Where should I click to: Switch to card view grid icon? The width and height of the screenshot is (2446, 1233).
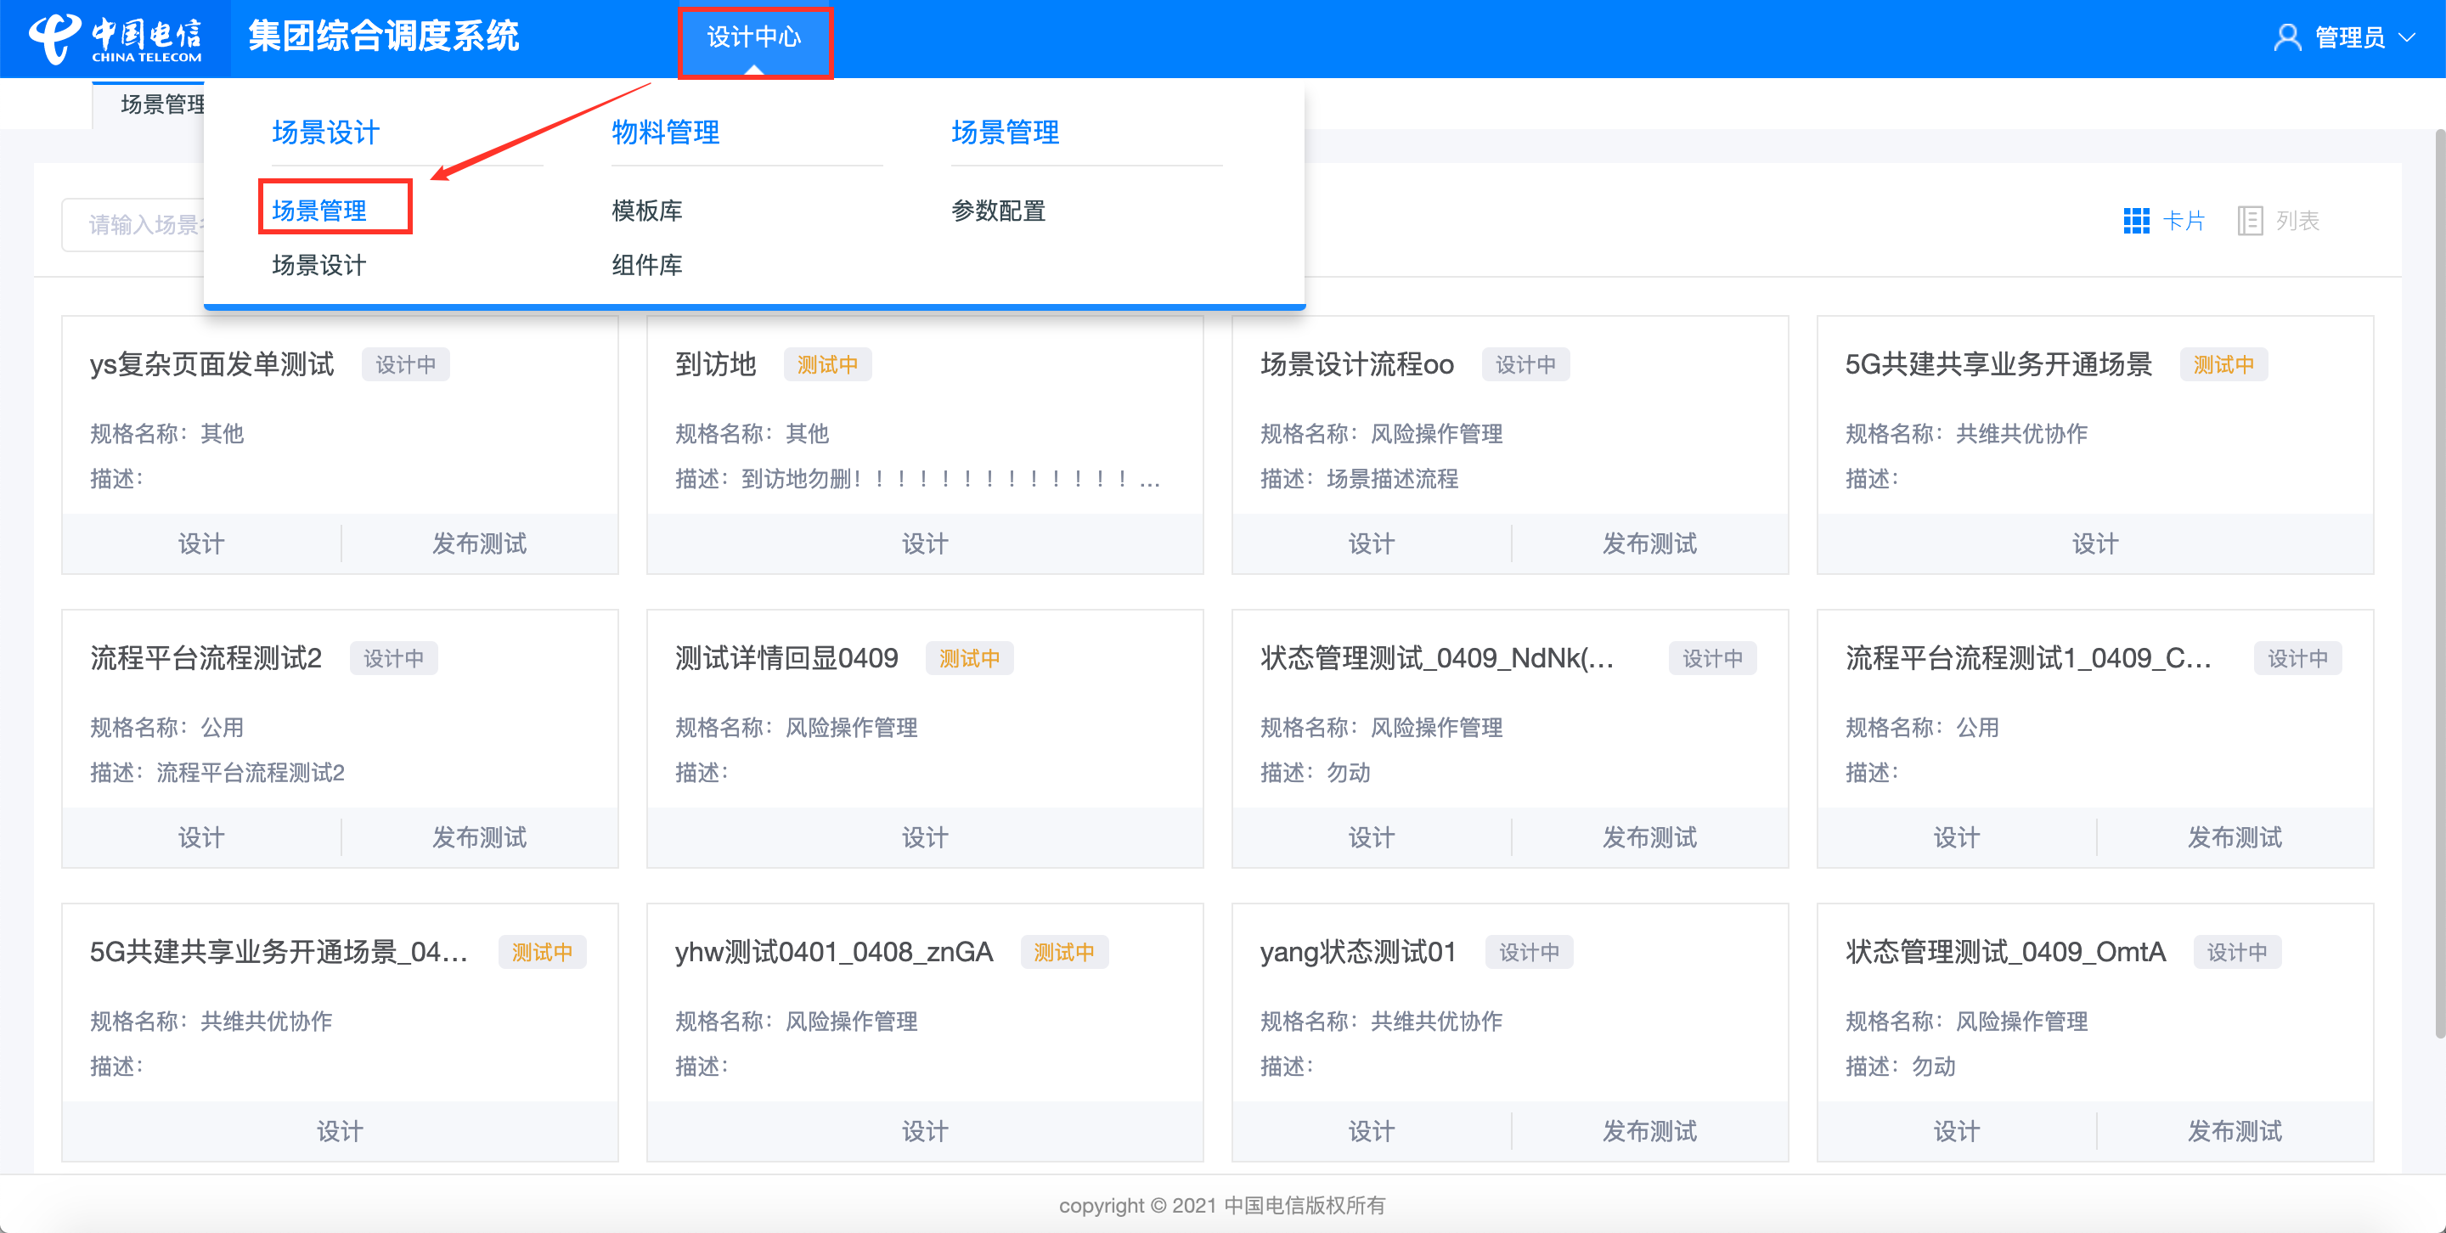(x=2135, y=221)
